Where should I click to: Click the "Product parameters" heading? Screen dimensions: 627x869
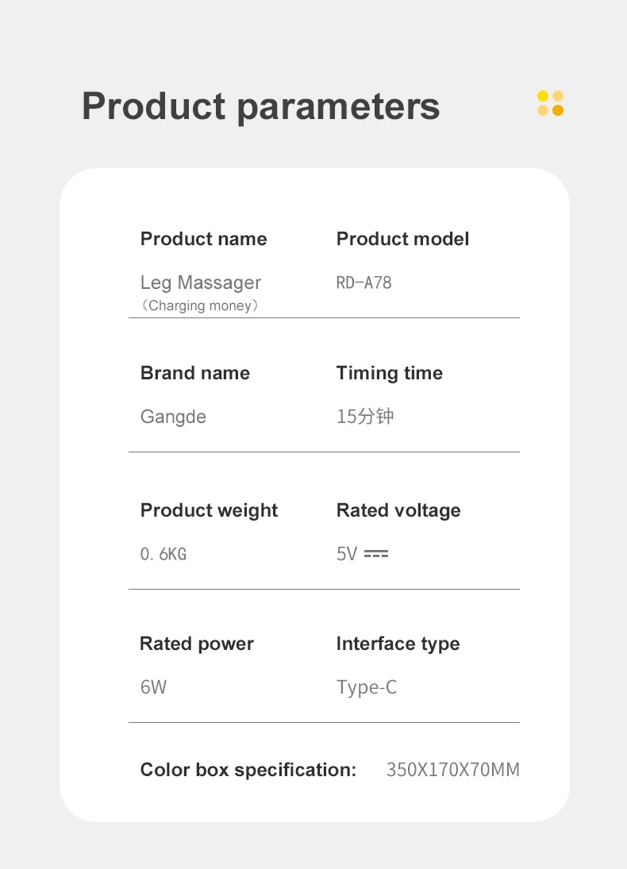pyautogui.click(x=260, y=106)
